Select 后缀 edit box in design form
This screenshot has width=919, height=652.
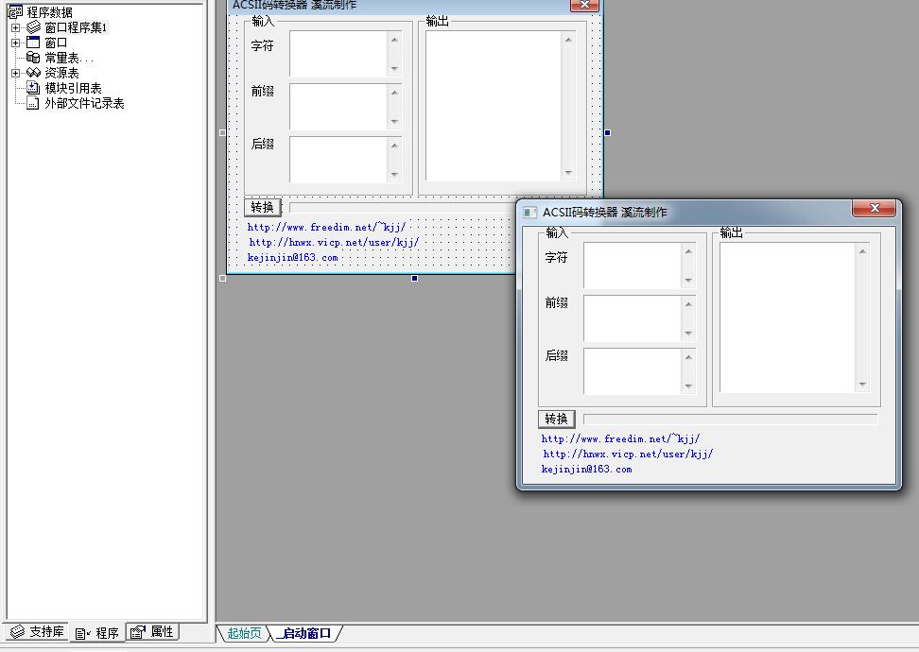[x=338, y=160]
